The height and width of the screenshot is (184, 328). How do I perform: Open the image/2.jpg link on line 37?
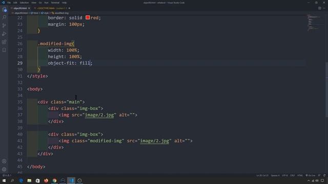(99, 115)
